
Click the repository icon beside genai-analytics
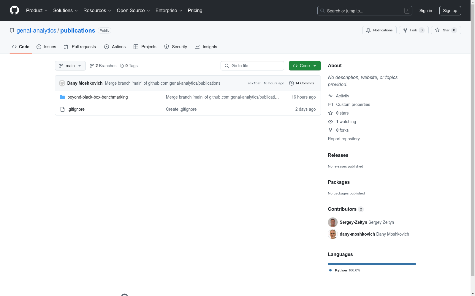click(x=12, y=30)
